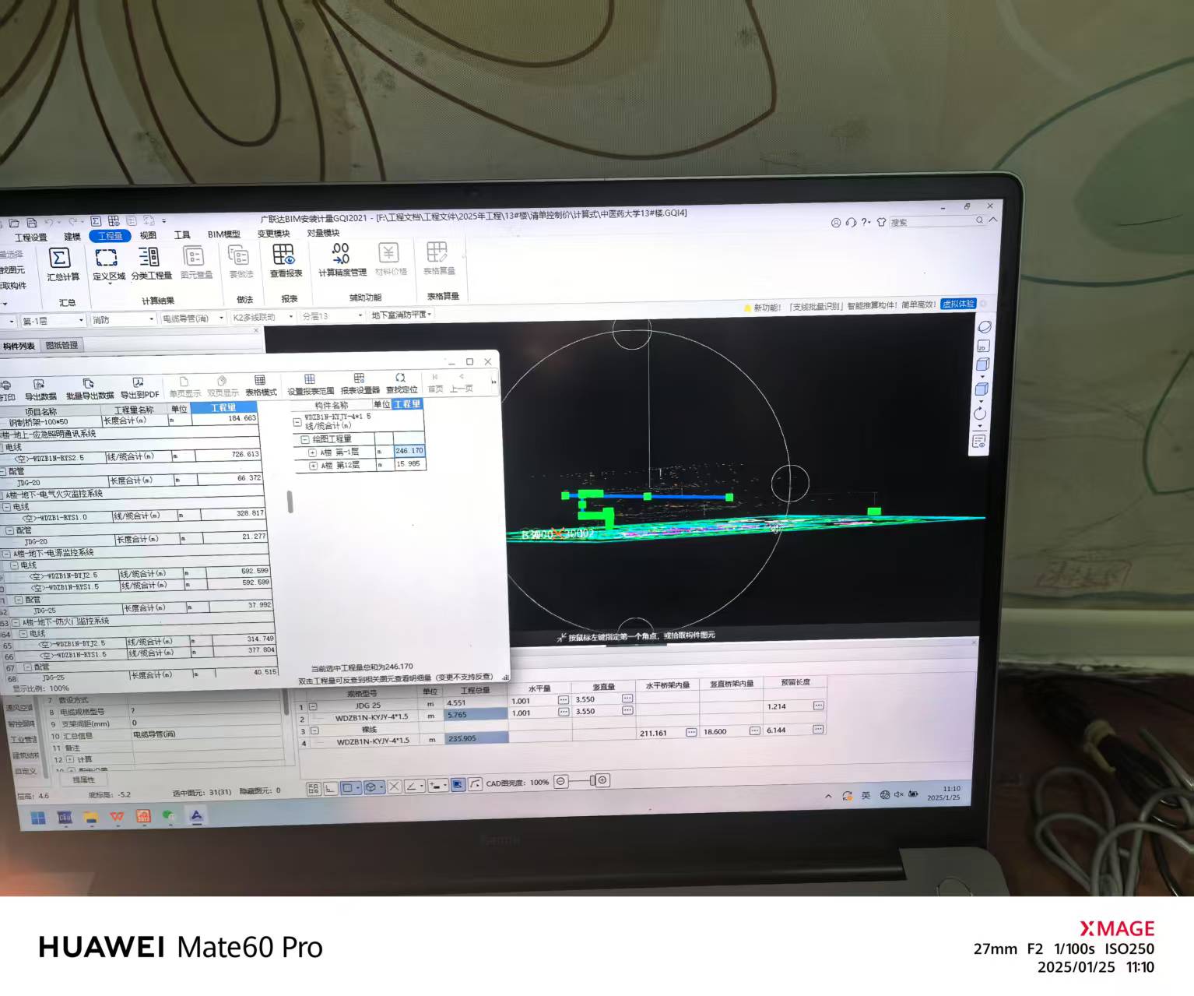Click the 15.985 quantity cell
Image resolution: width=1194 pixels, height=996 pixels.
pos(409,464)
